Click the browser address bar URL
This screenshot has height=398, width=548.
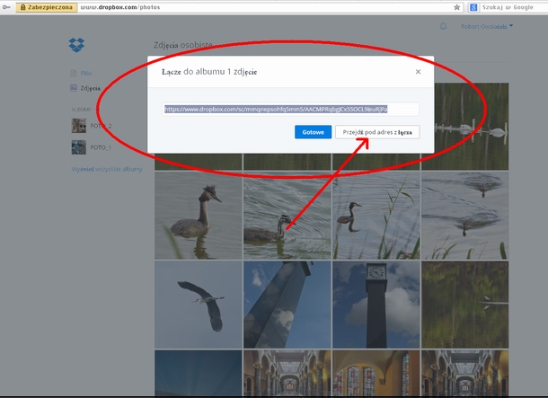[x=119, y=7]
